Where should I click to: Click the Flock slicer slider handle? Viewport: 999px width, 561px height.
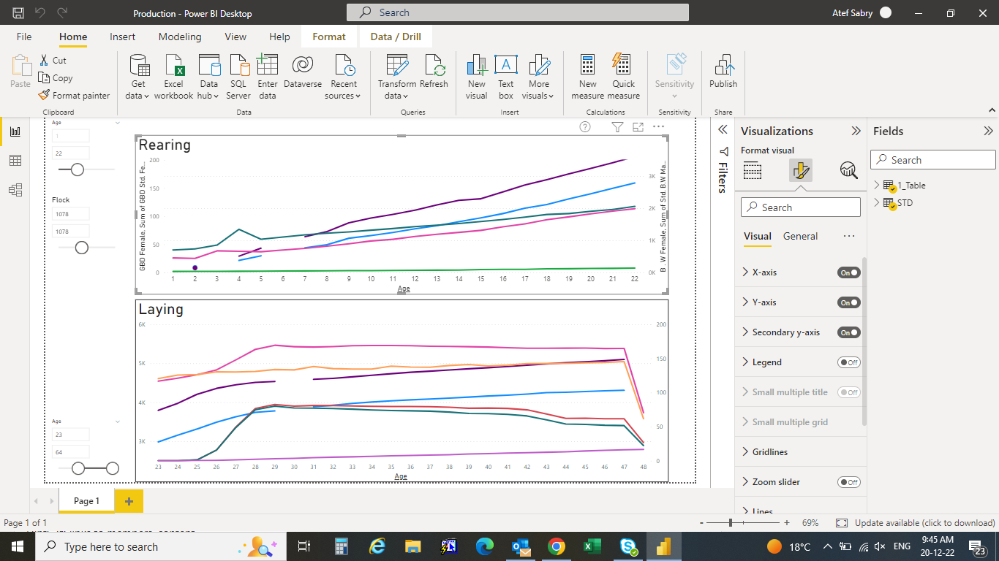82,248
